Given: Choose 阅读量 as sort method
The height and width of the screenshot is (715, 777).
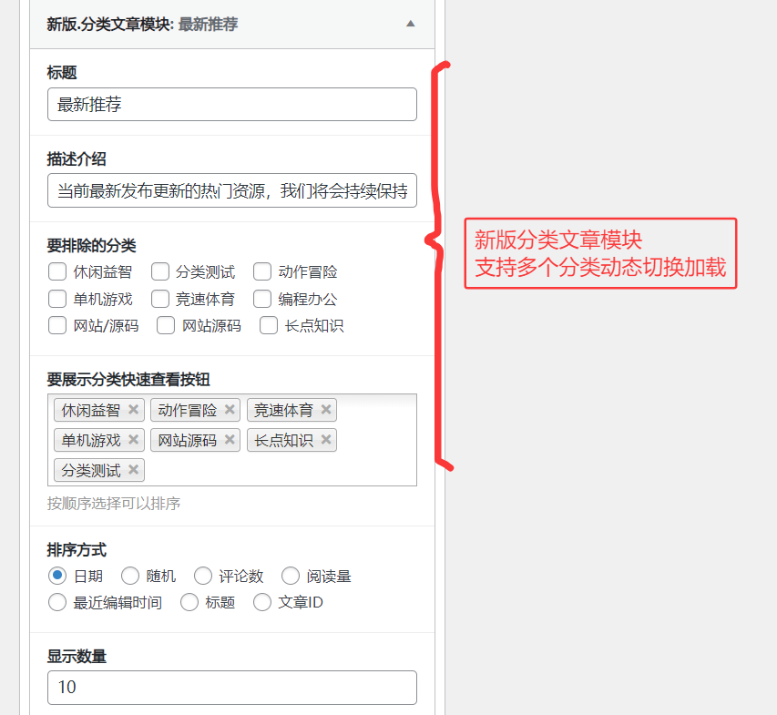Looking at the screenshot, I should [291, 576].
